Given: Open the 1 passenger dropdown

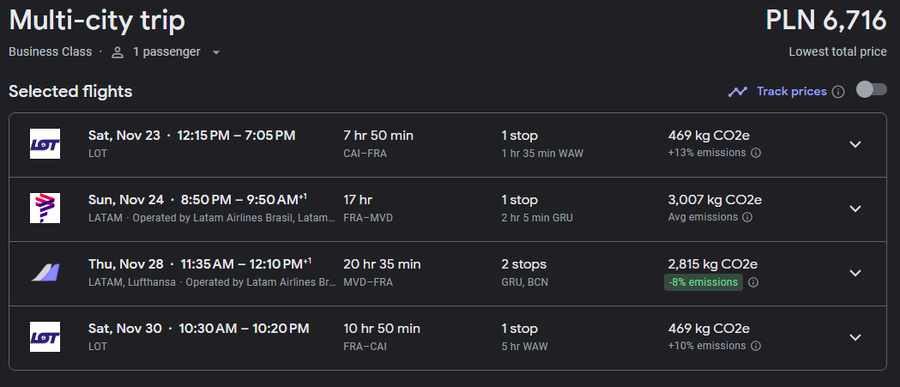Looking at the screenshot, I should (166, 52).
